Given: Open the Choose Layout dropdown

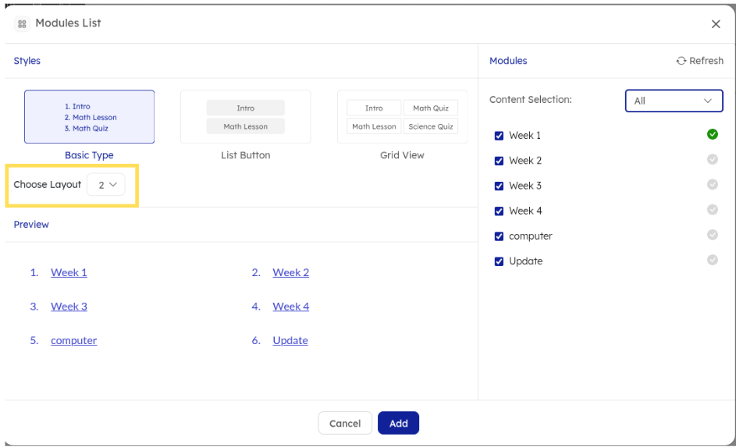Looking at the screenshot, I should click(x=106, y=185).
